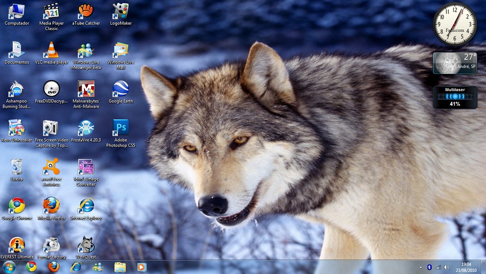Viewport: 486px width, 274px height.
Task: Click the analog clock gadget
Action: 455,25
